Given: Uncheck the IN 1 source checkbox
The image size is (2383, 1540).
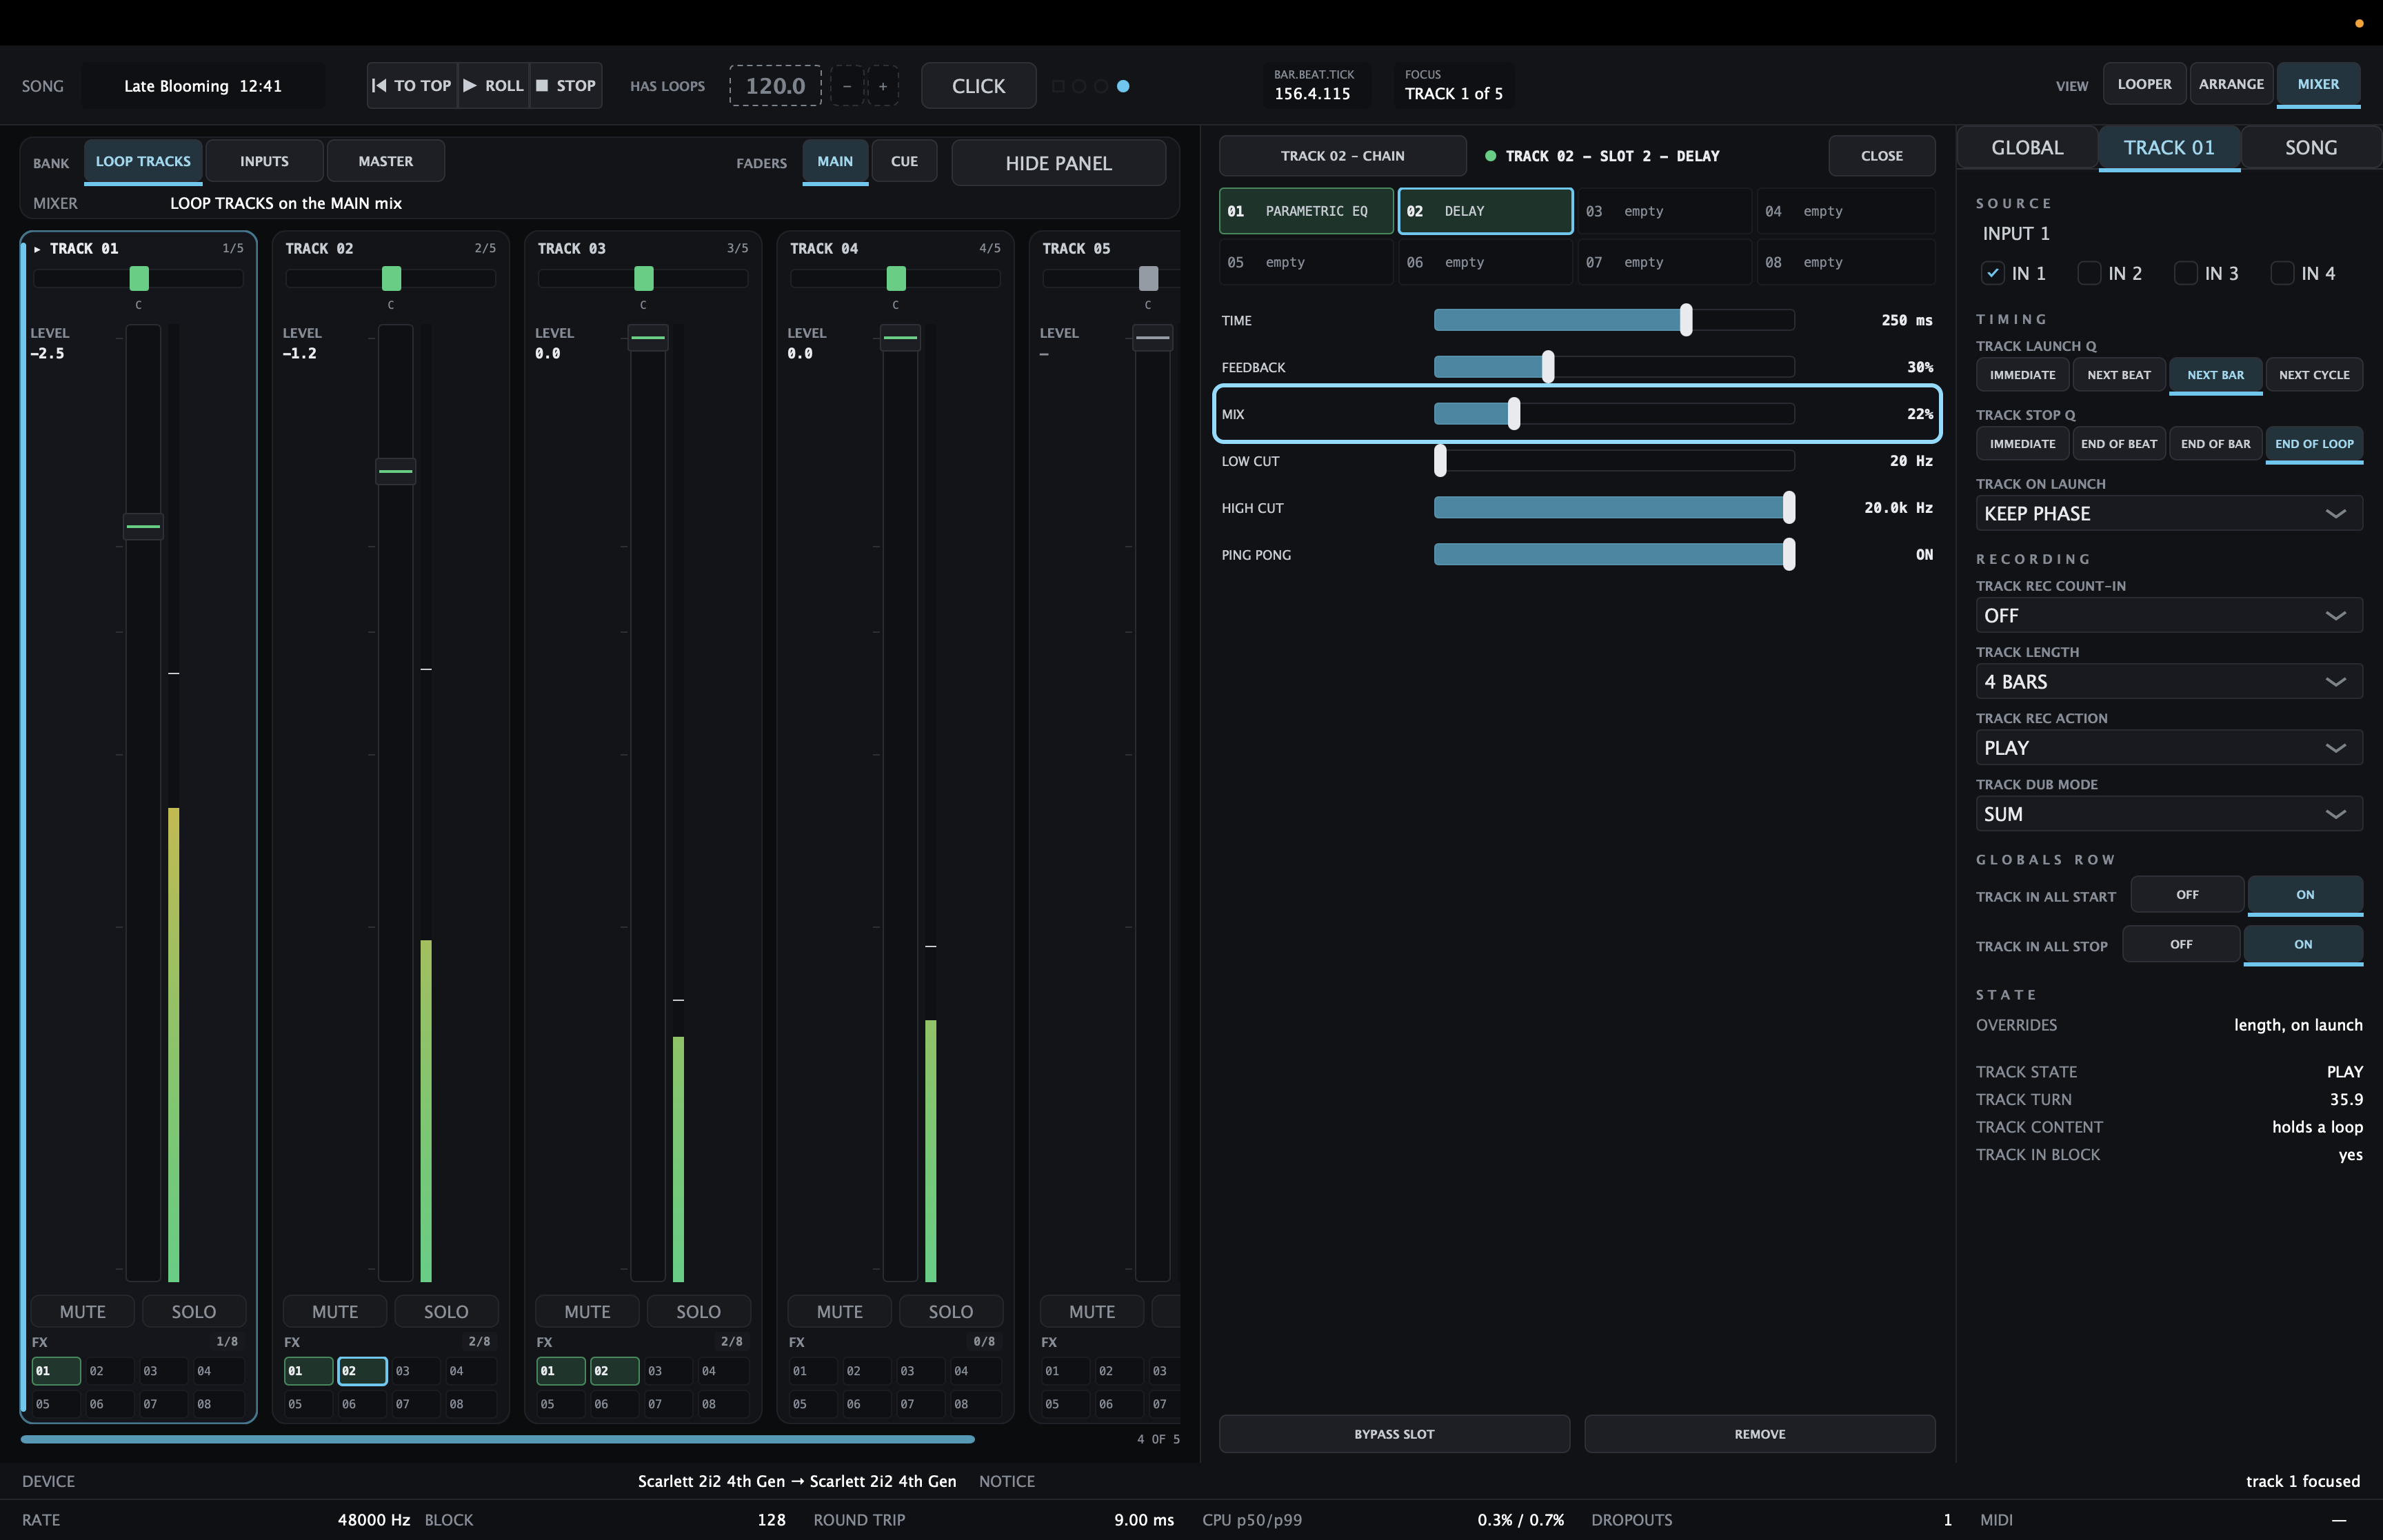Looking at the screenshot, I should [1992, 273].
